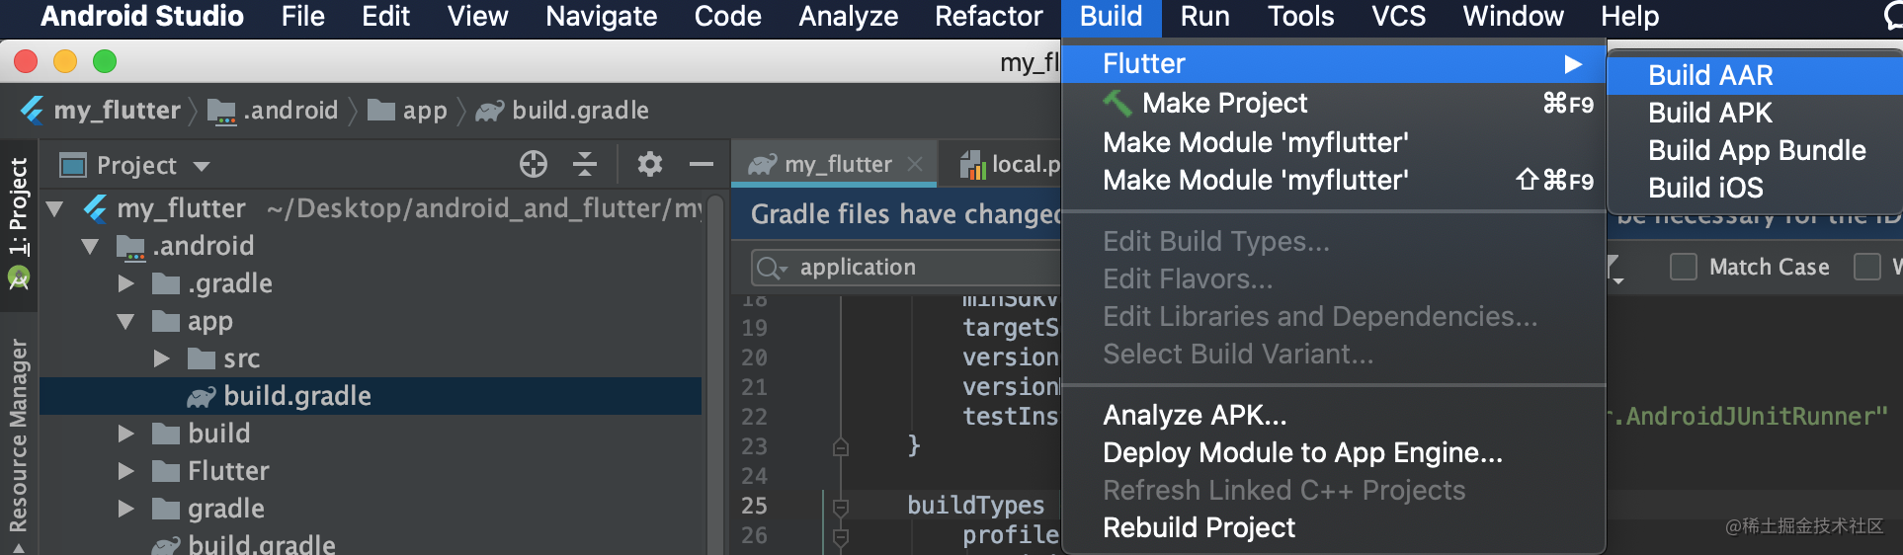Click the Flutter logo beside my_flutter breadcrumb
Screen dimensions: 1903x555
click(33, 110)
